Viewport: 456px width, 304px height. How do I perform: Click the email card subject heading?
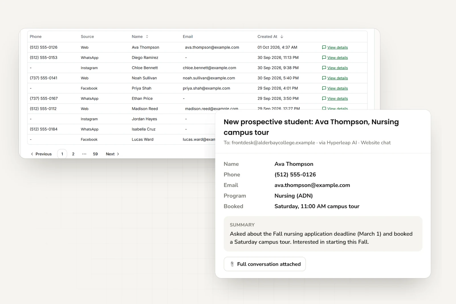coord(311,127)
